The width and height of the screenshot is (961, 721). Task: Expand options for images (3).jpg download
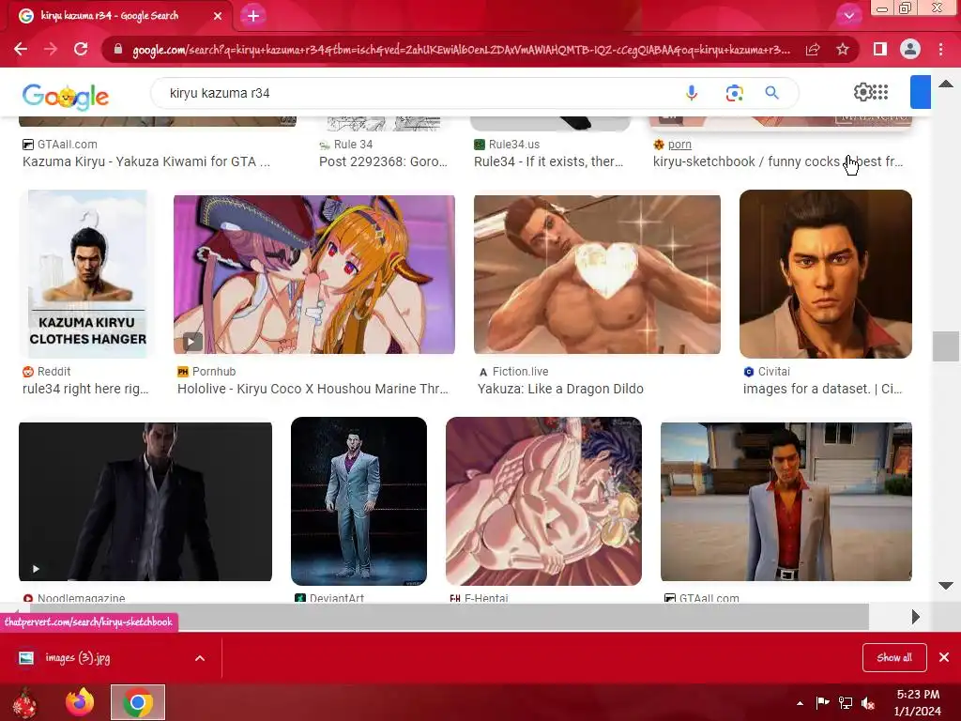(x=200, y=658)
